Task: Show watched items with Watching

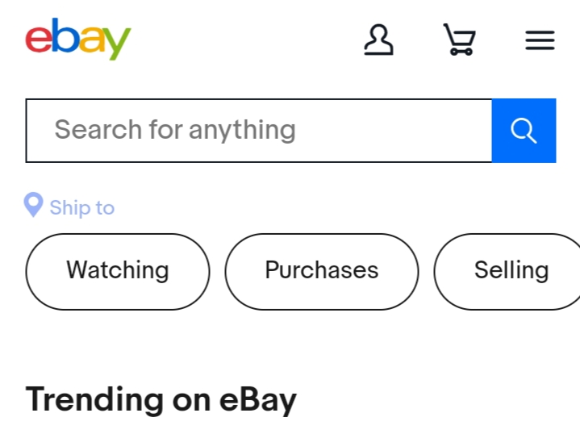Action: (118, 271)
